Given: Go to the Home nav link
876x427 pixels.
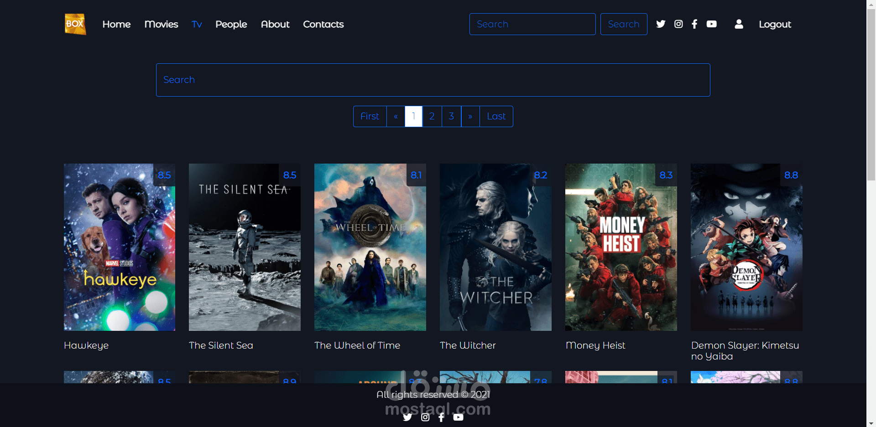Looking at the screenshot, I should pos(116,24).
